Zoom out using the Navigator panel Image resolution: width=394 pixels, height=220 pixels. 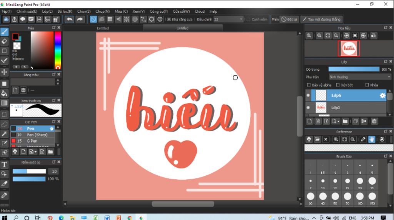336,36
